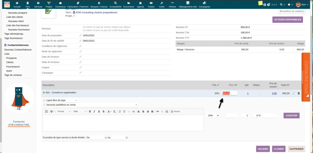Insert bulleted list in editor
Image resolution: width=313 pixels, height=153 pixels.
124,111
